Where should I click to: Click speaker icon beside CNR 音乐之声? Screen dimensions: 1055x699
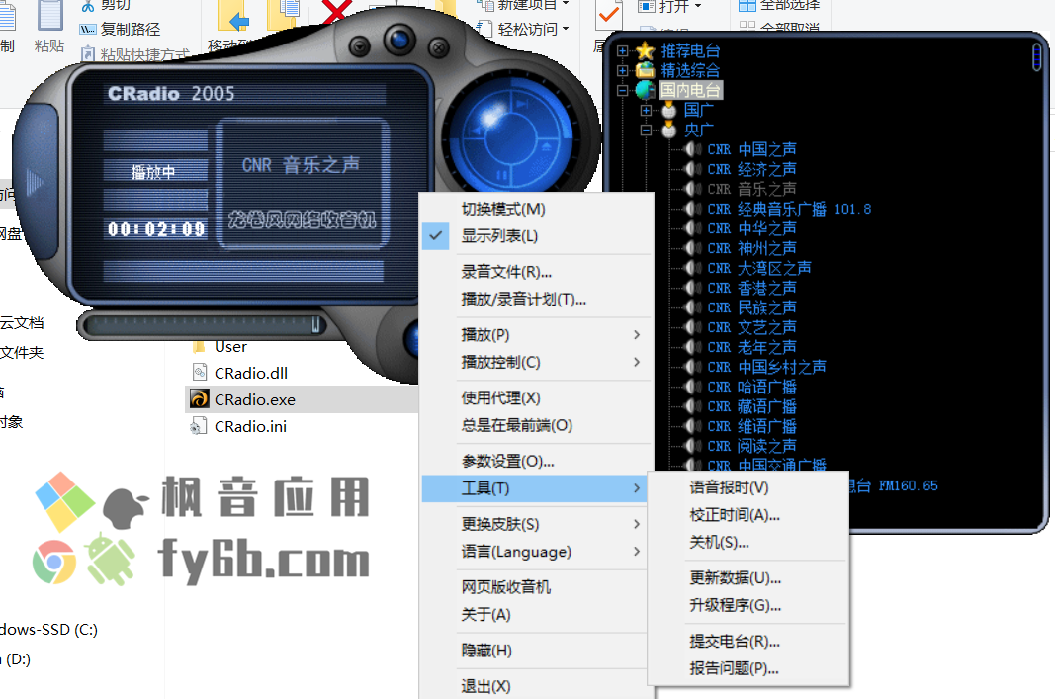point(693,189)
